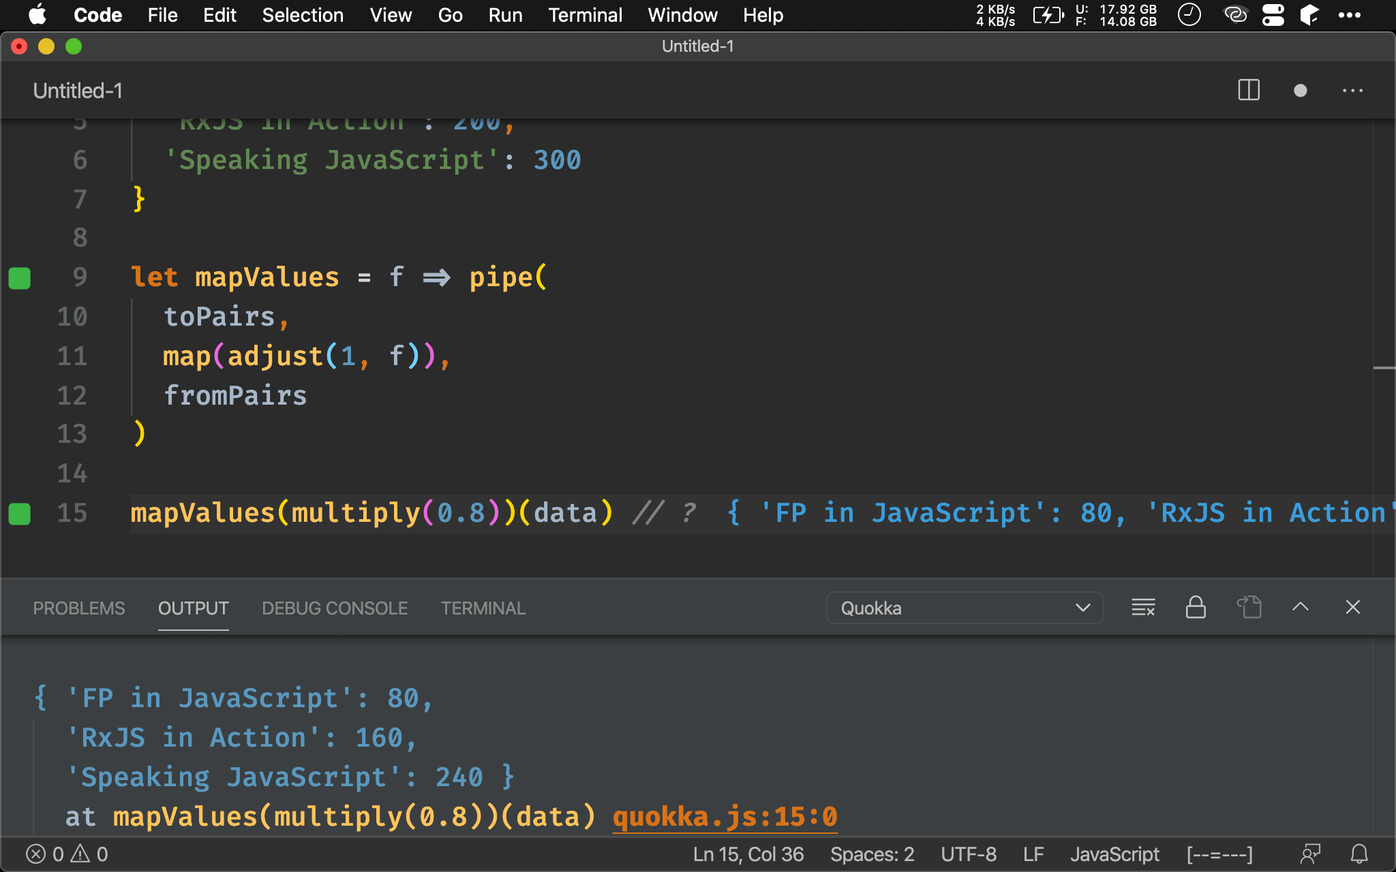
Task: Click the 'RxJS in Action': 160 output line
Action: click(x=241, y=738)
